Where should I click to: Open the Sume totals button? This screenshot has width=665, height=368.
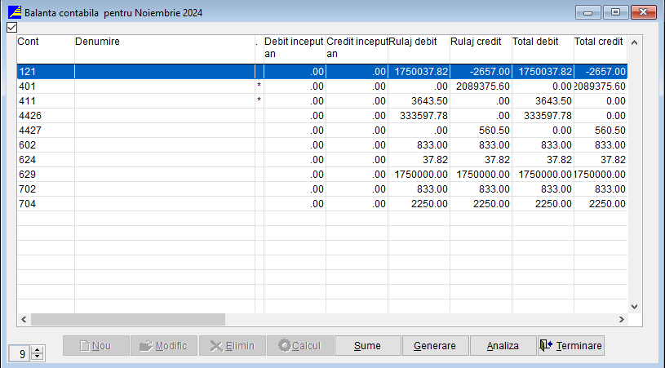pyautogui.click(x=367, y=346)
